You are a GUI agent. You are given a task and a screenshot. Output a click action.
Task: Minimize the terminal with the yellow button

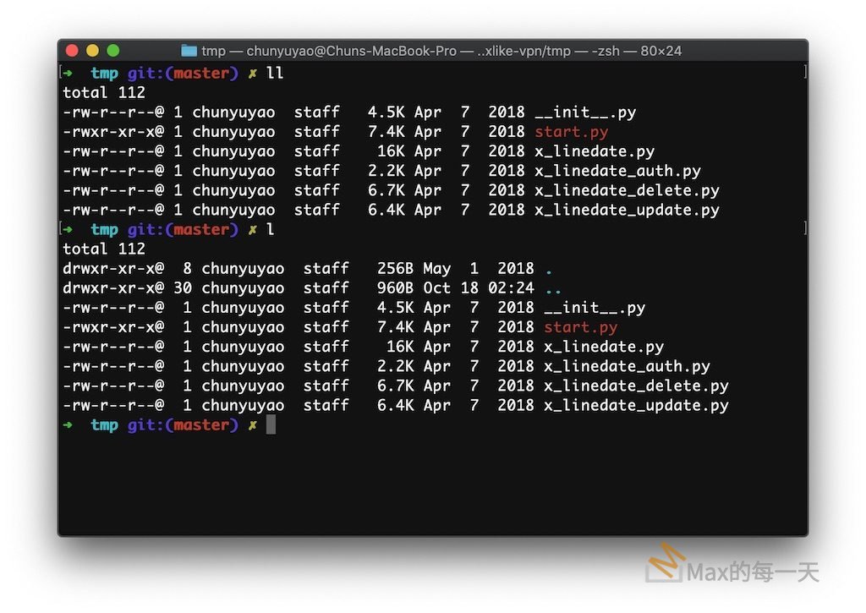click(x=92, y=51)
